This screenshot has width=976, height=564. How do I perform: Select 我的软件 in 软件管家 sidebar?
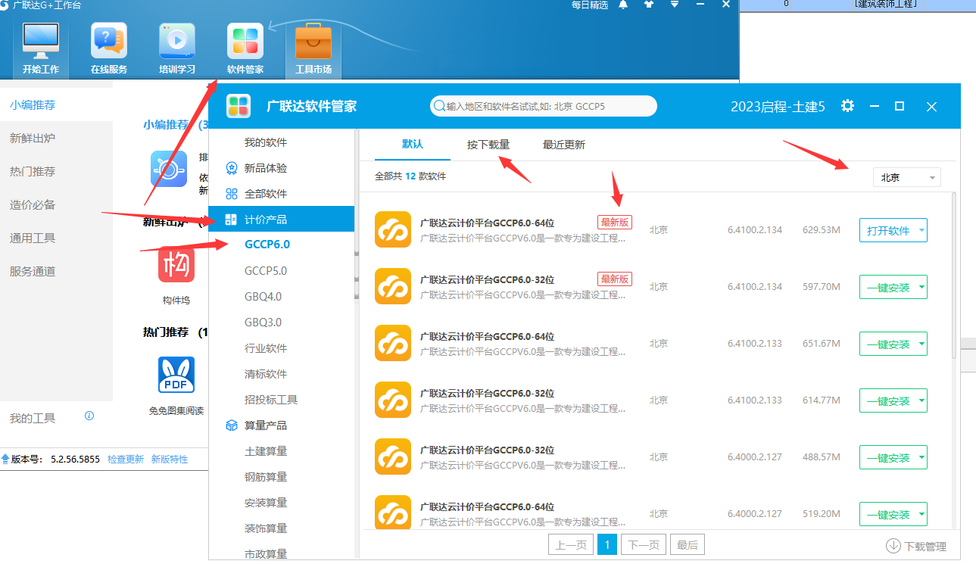[x=266, y=142]
